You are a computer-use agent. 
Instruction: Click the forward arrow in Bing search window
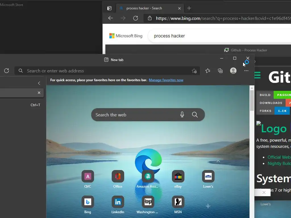123,18
